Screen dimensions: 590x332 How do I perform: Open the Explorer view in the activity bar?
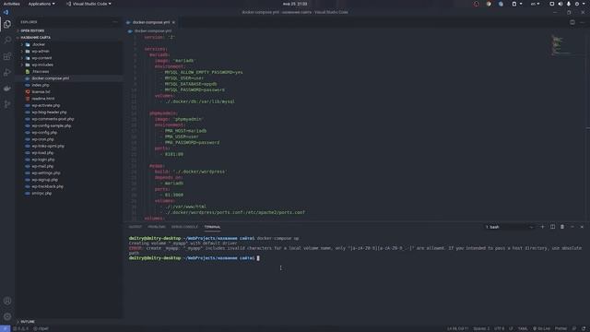tap(7, 25)
